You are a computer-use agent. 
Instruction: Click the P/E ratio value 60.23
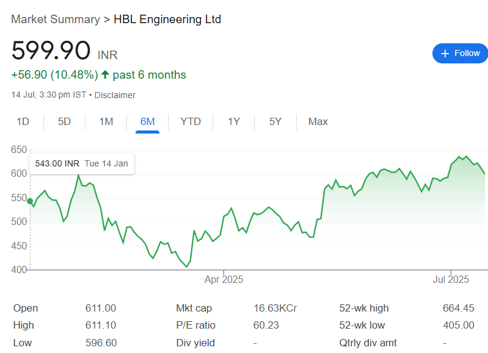point(266,326)
